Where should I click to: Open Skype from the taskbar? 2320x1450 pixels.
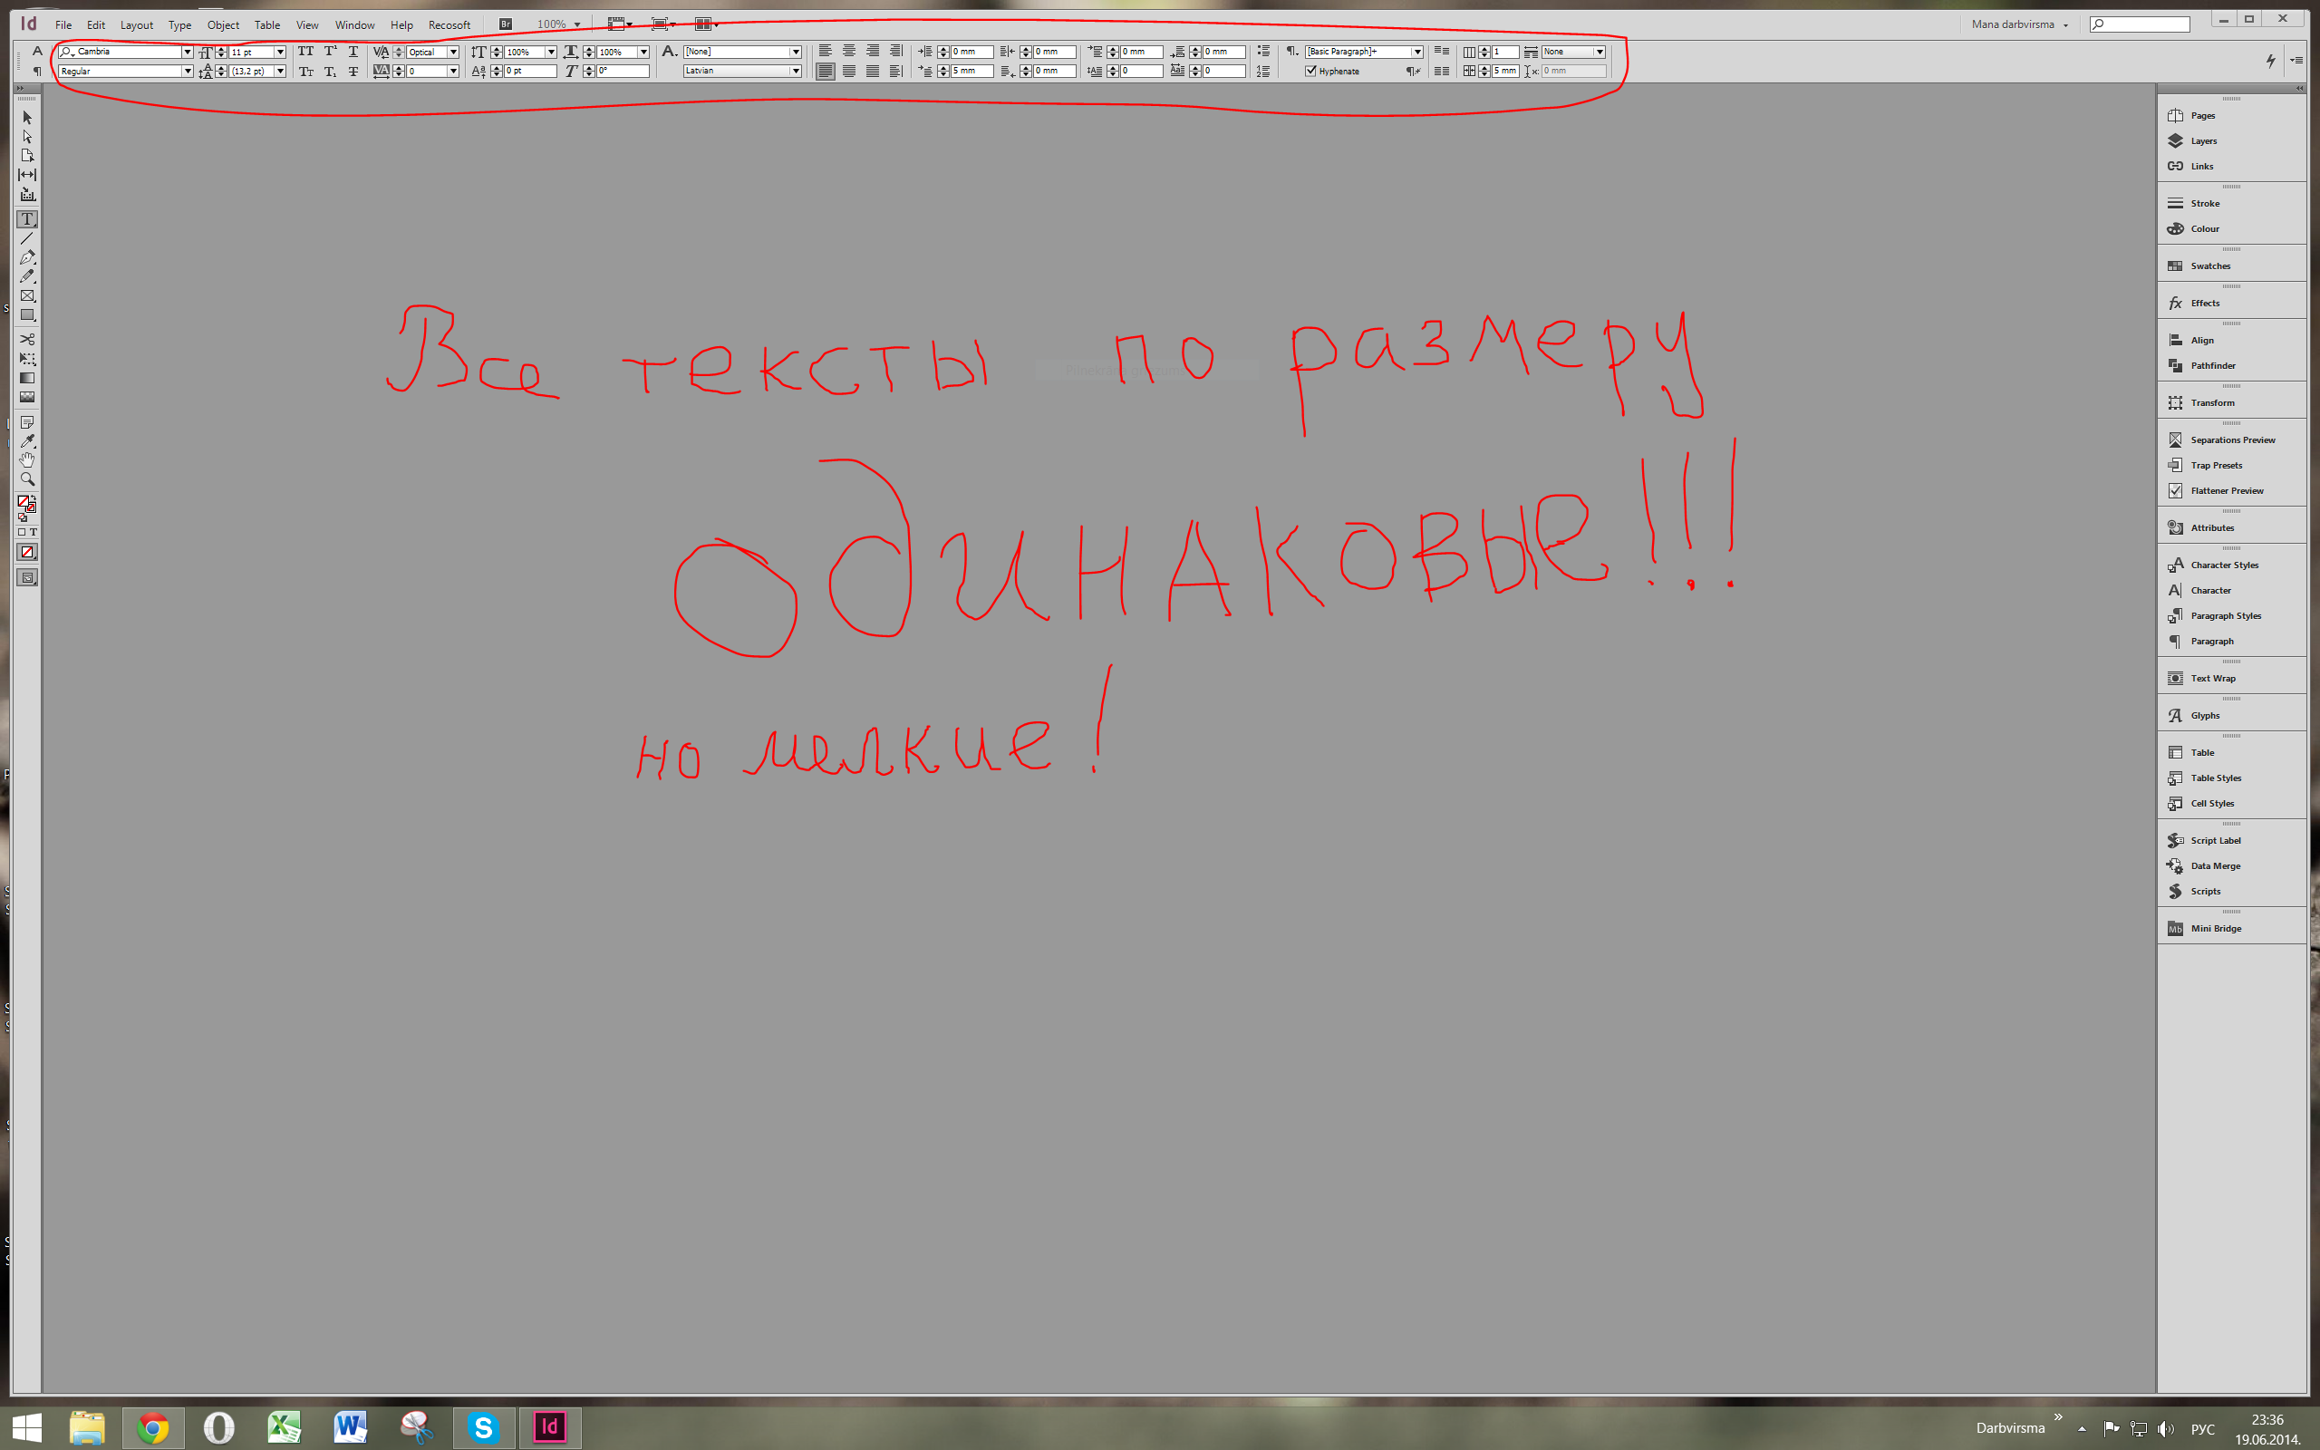pyautogui.click(x=483, y=1428)
